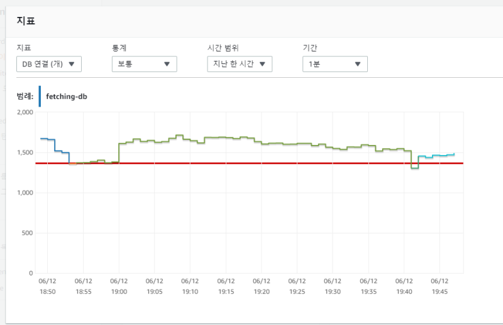The height and width of the screenshot is (325, 503).
Task: Expand the 보통 statistics dropdown
Action: (144, 64)
